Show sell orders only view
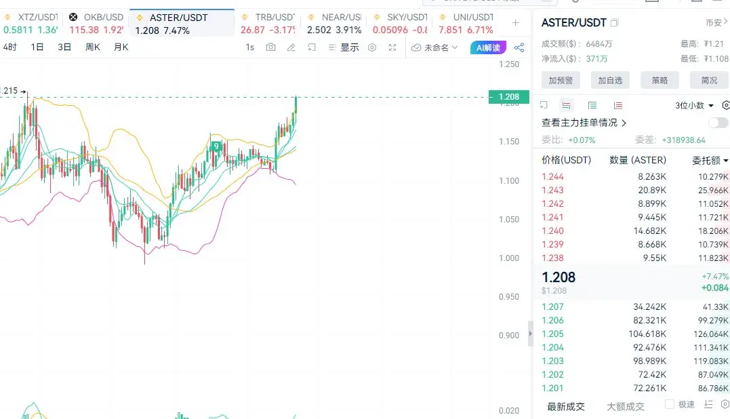 [x=618, y=105]
